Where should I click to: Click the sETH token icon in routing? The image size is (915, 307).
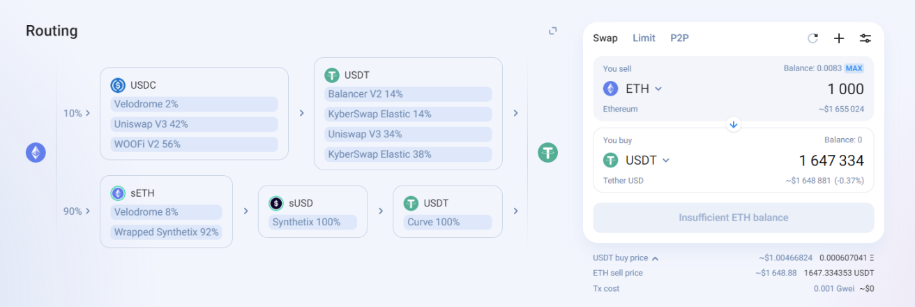click(x=118, y=193)
